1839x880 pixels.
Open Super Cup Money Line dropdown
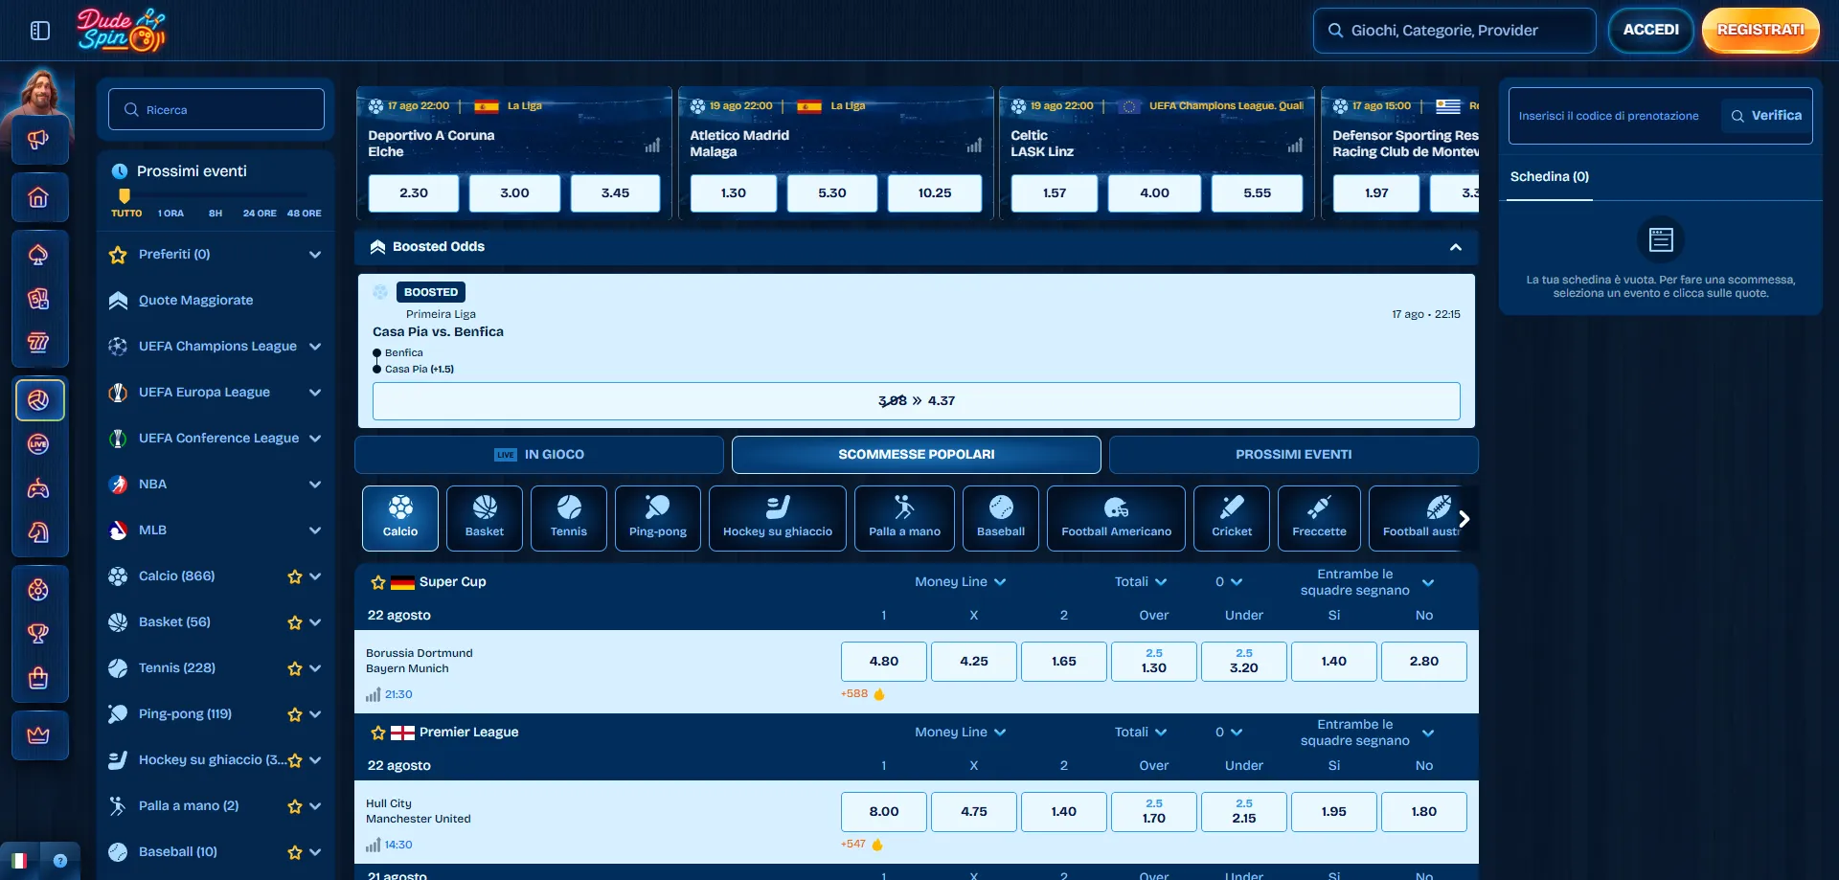[x=961, y=582]
